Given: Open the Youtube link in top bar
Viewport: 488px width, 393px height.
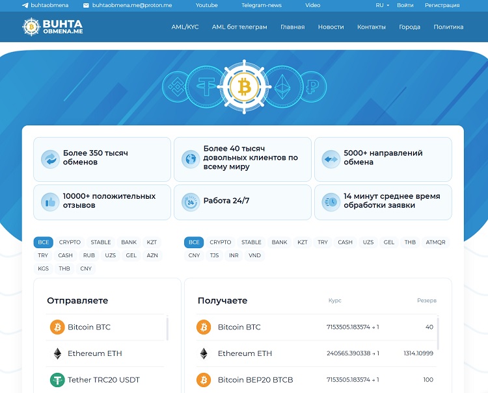Looking at the screenshot, I should 206,5.
